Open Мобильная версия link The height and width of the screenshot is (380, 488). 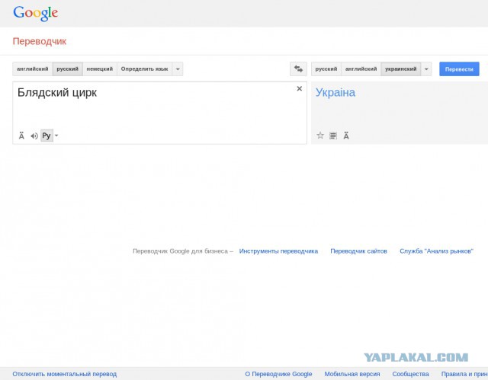click(352, 374)
